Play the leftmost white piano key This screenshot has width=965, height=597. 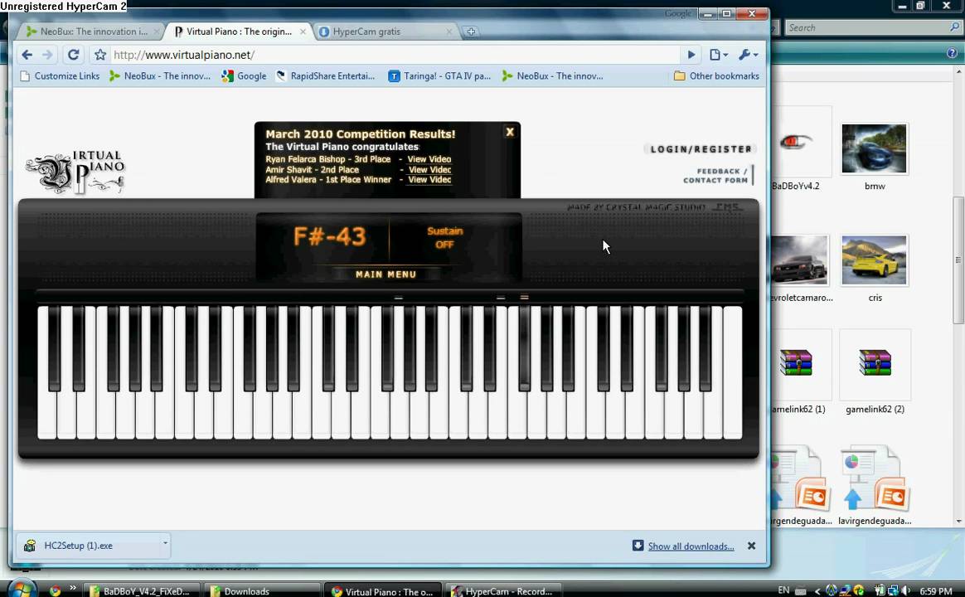pos(46,416)
